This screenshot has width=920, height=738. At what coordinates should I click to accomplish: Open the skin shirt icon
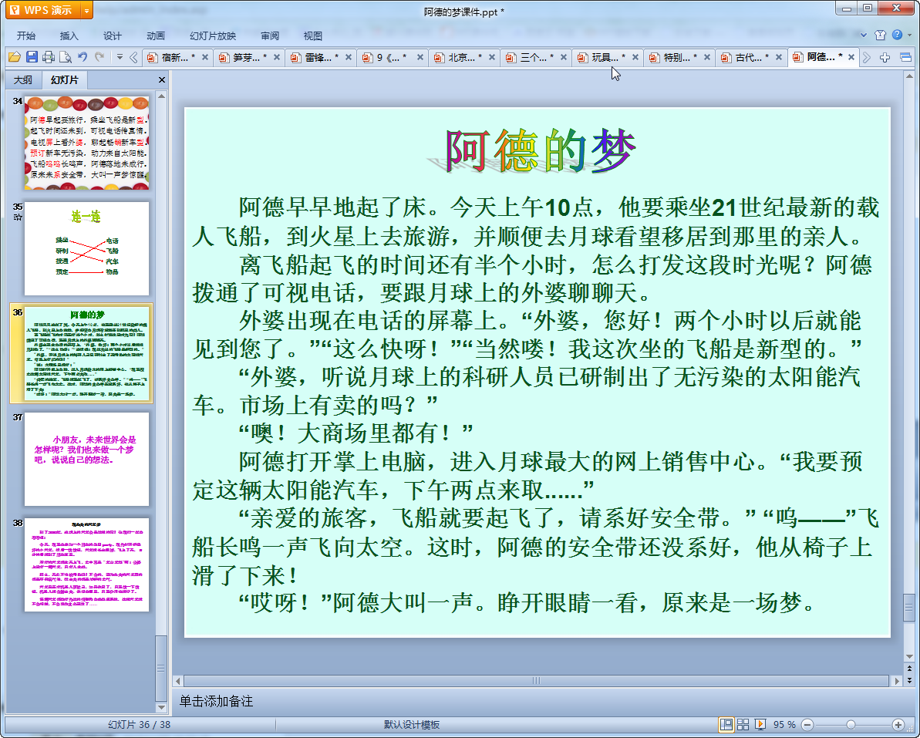pyautogui.click(x=880, y=35)
